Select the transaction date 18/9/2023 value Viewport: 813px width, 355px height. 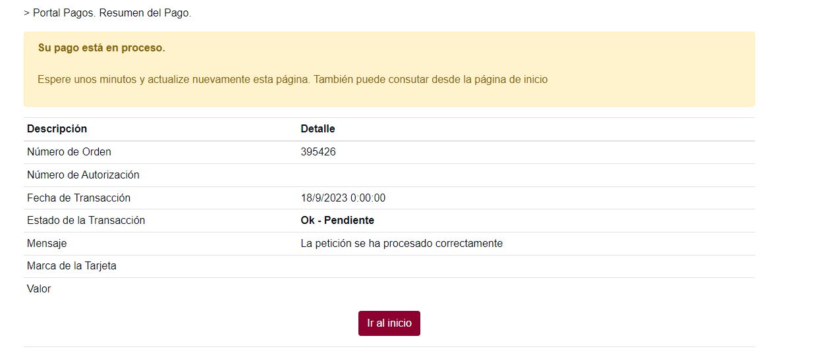click(x=343, y=198)
